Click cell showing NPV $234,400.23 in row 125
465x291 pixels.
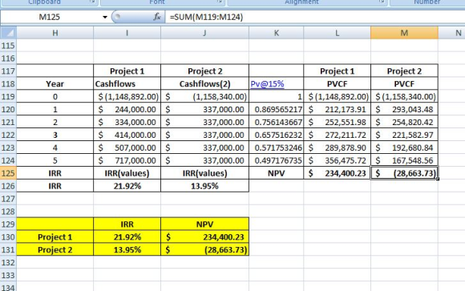point(337,173)
